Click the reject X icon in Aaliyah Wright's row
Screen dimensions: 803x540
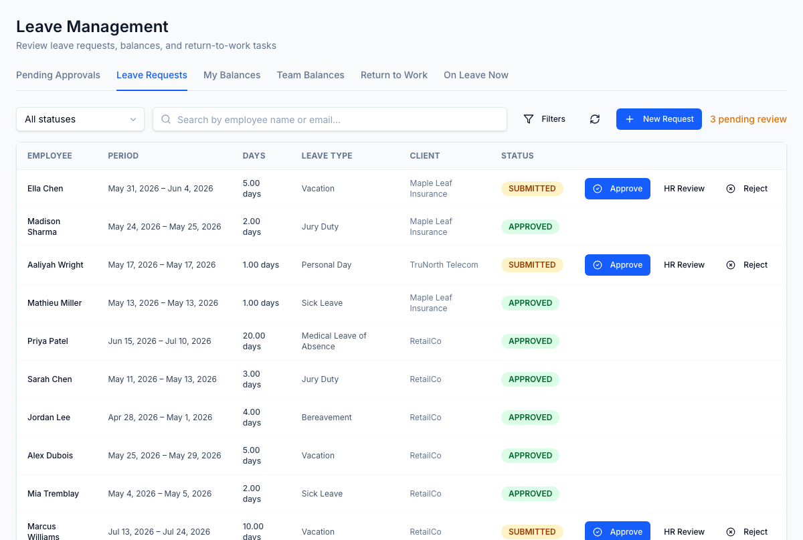[x=731, y=265]
